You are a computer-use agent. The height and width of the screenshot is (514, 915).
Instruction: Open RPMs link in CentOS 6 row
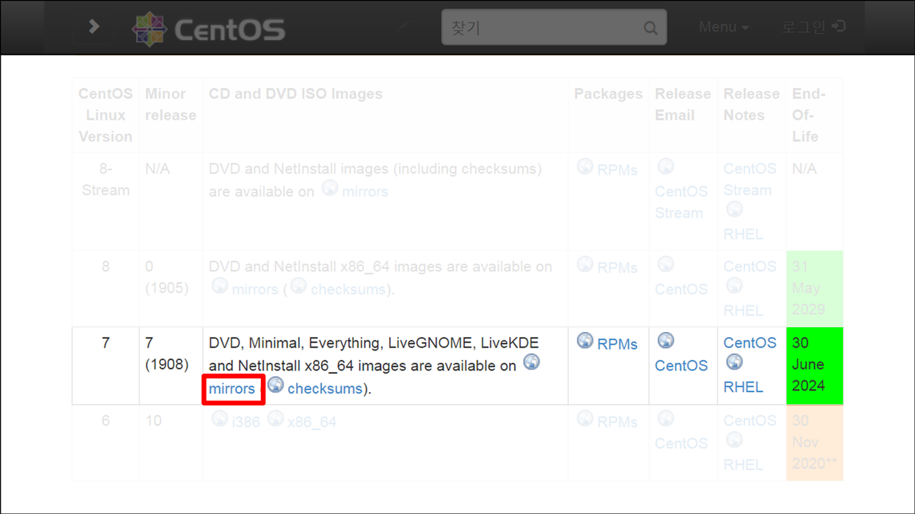(618, 422)
